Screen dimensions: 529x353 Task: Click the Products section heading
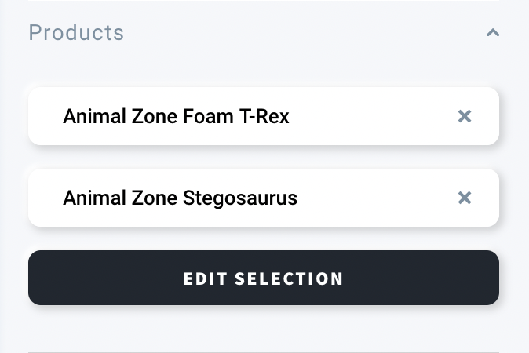pos(76,33)
